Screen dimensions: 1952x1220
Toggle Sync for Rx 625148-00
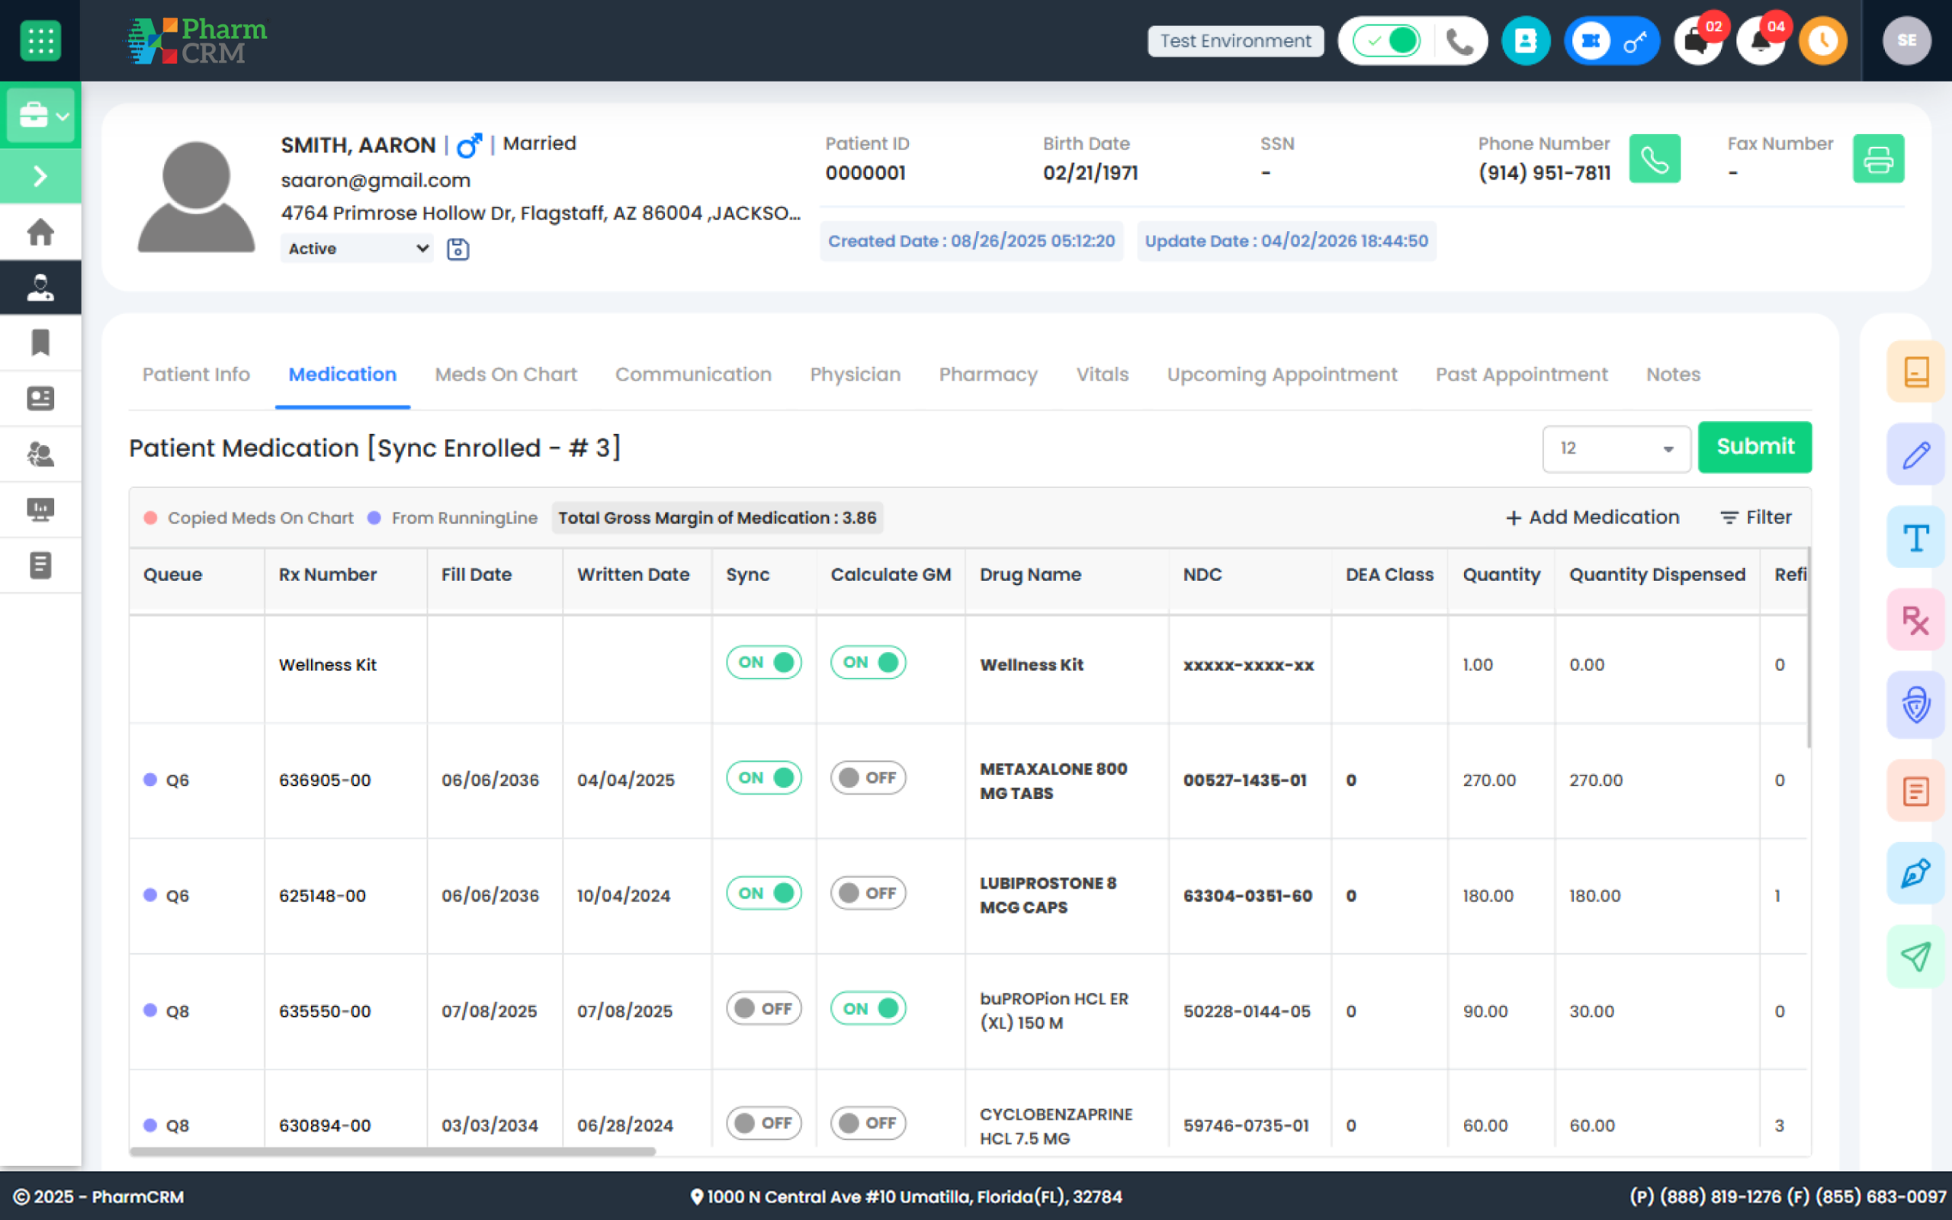click(x=764, y=893)
